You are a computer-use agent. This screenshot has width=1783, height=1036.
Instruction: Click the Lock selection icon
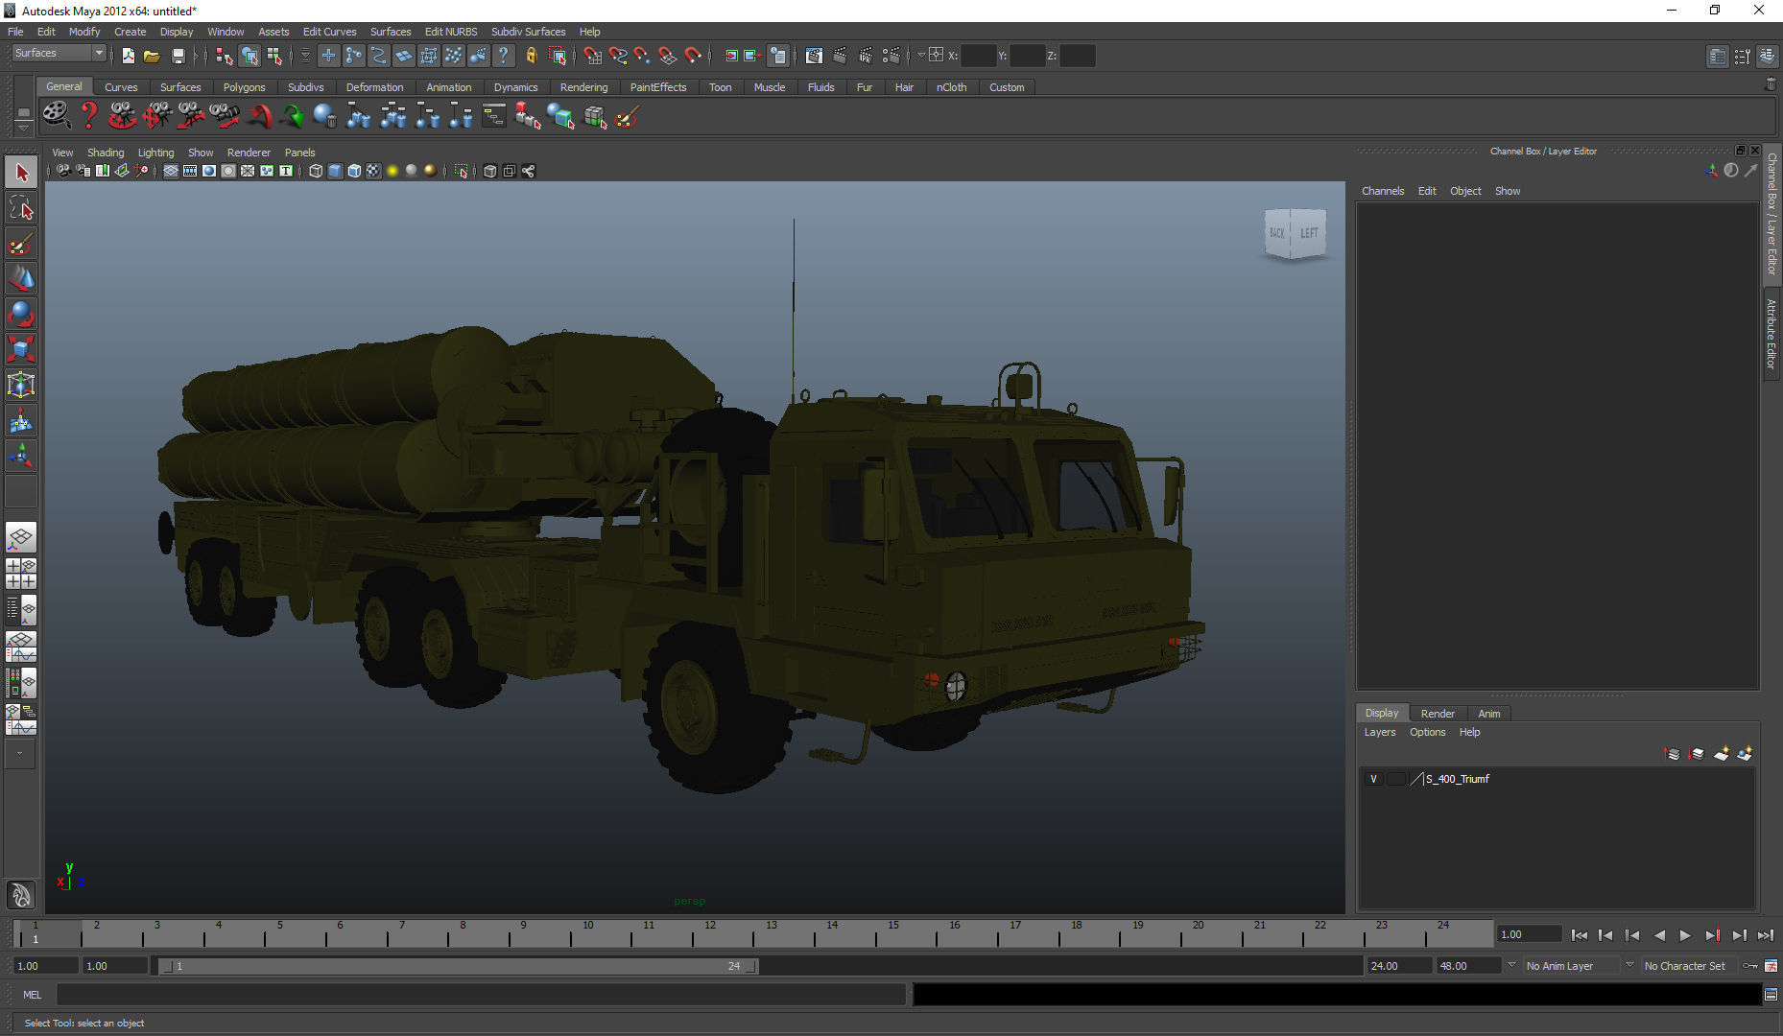531,56
